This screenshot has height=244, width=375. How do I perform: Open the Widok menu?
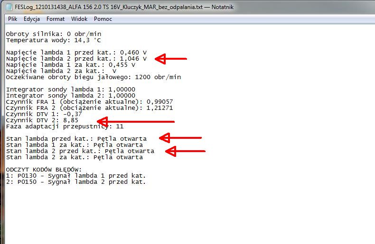79,19
